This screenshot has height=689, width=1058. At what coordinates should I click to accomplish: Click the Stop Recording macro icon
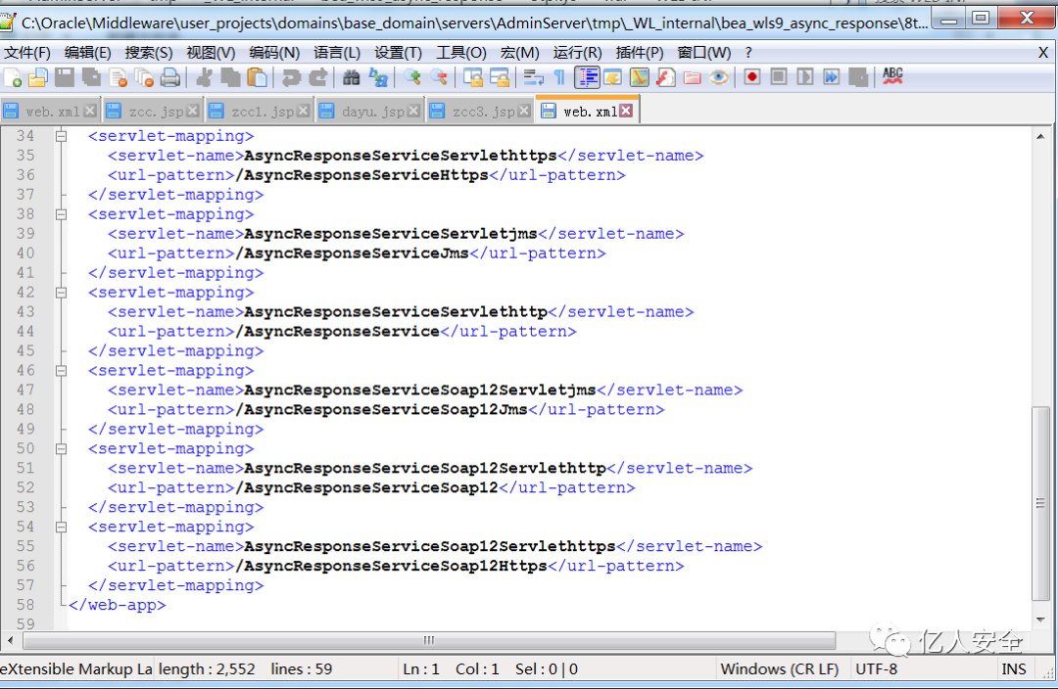[779, 77]
